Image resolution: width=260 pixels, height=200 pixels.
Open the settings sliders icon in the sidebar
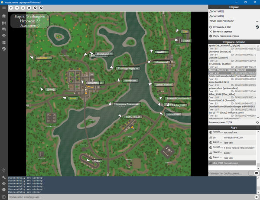(x=4, y=23)
